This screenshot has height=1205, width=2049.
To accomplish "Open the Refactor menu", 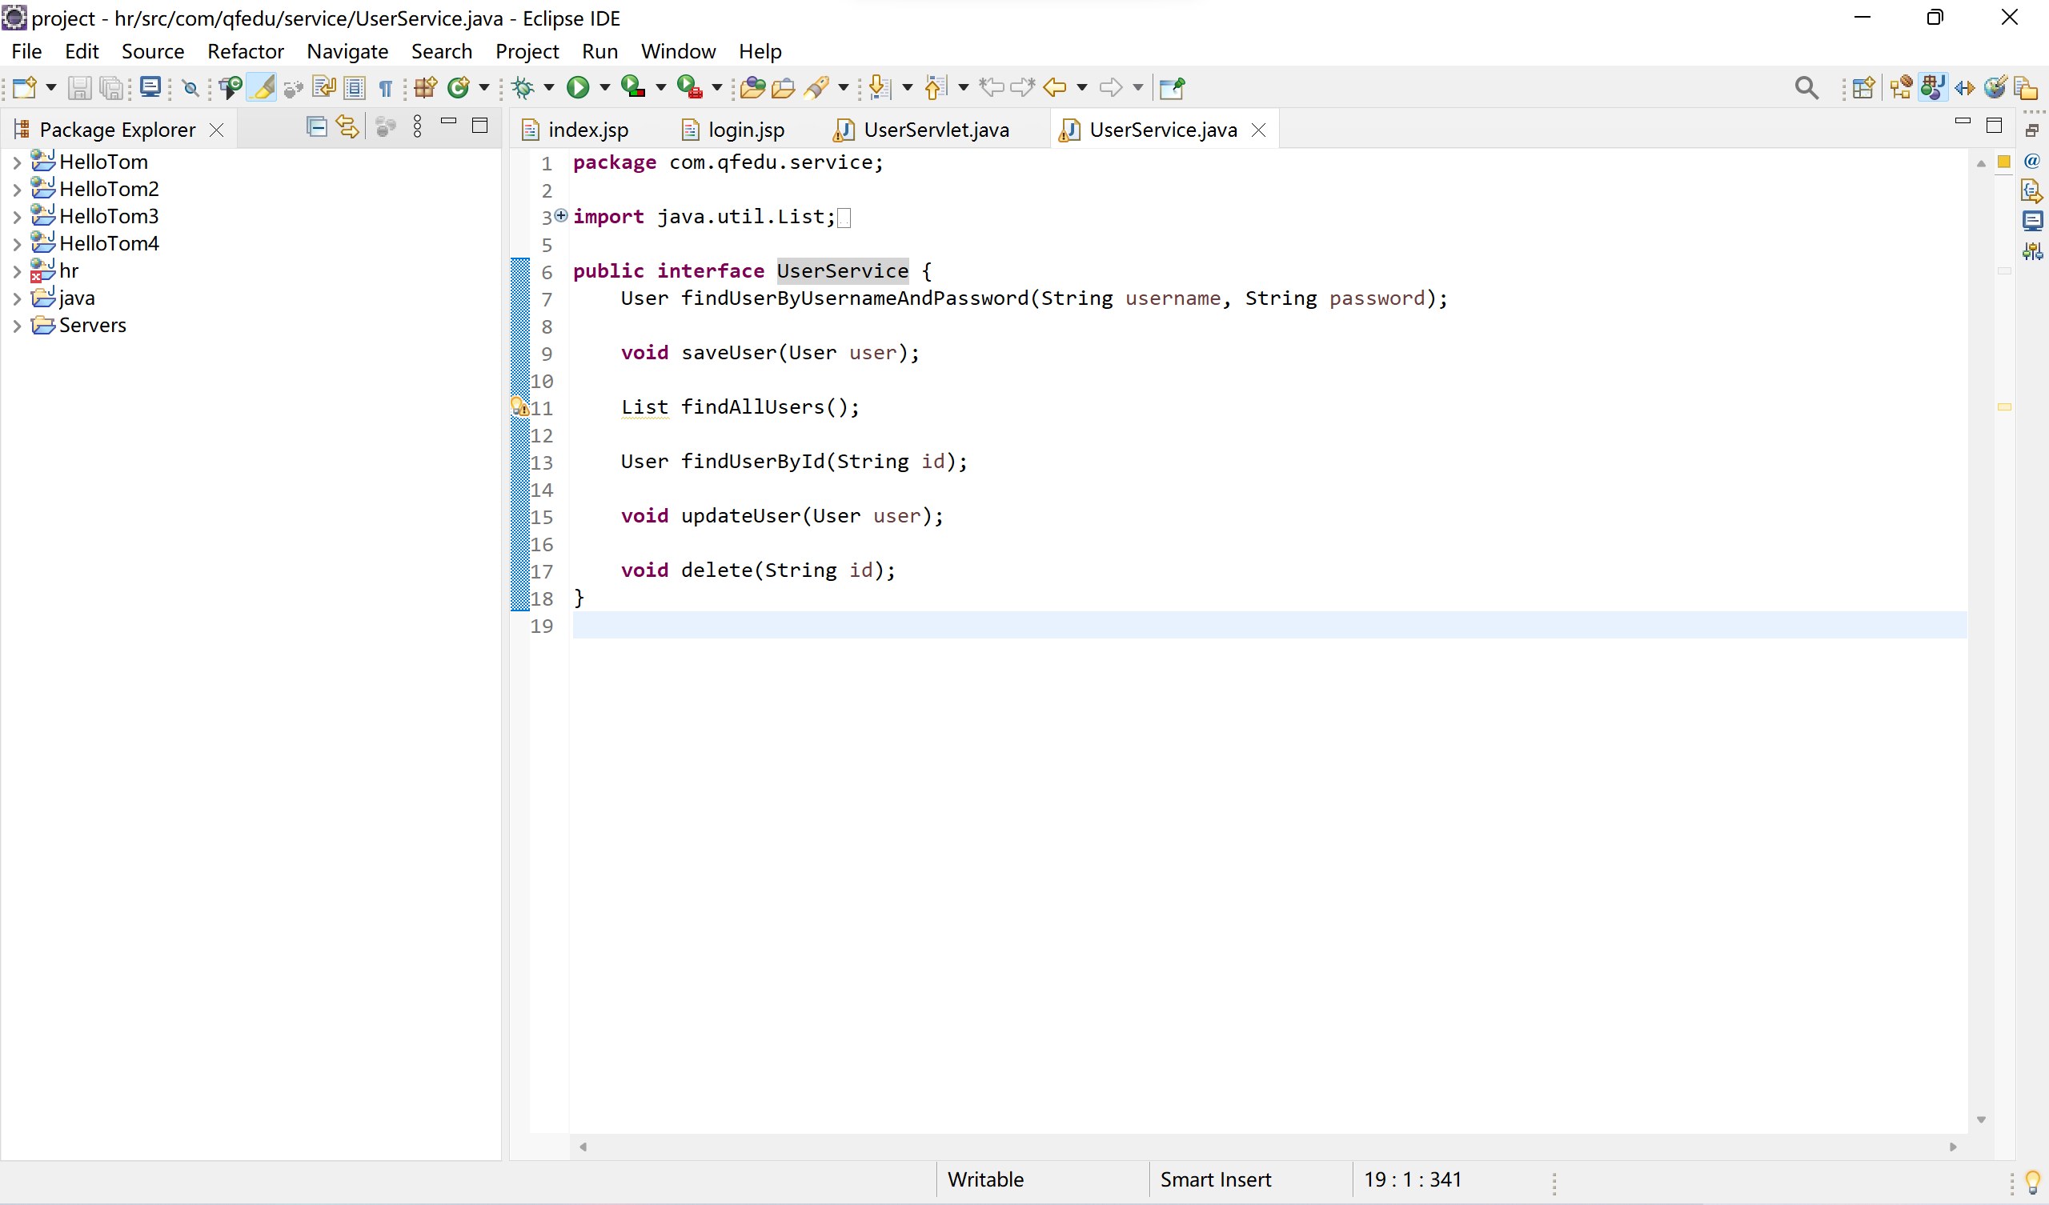I will click(x=245, y=51).
